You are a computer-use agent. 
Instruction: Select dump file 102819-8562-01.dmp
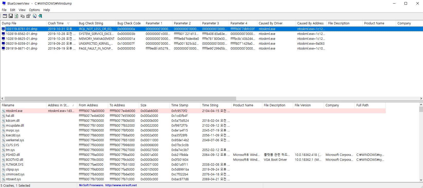click(x=22, y=34)
